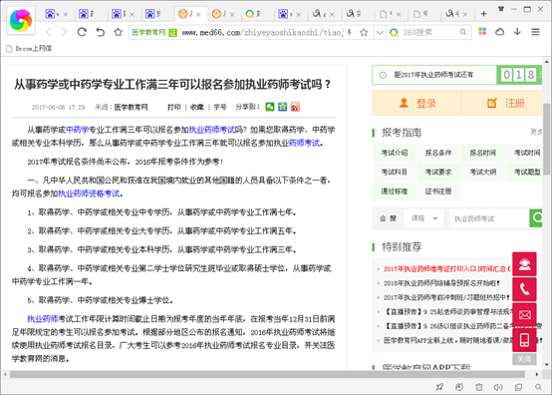Click the red mobile phone icon
Viewport: 552px width, 395px height.
(524, 340)
